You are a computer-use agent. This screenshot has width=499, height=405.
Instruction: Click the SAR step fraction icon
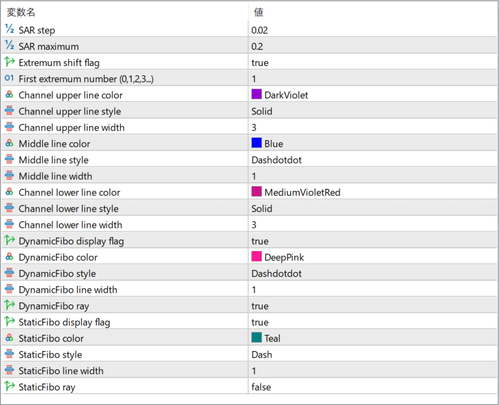pyautogui.click(x=9, y=30)
